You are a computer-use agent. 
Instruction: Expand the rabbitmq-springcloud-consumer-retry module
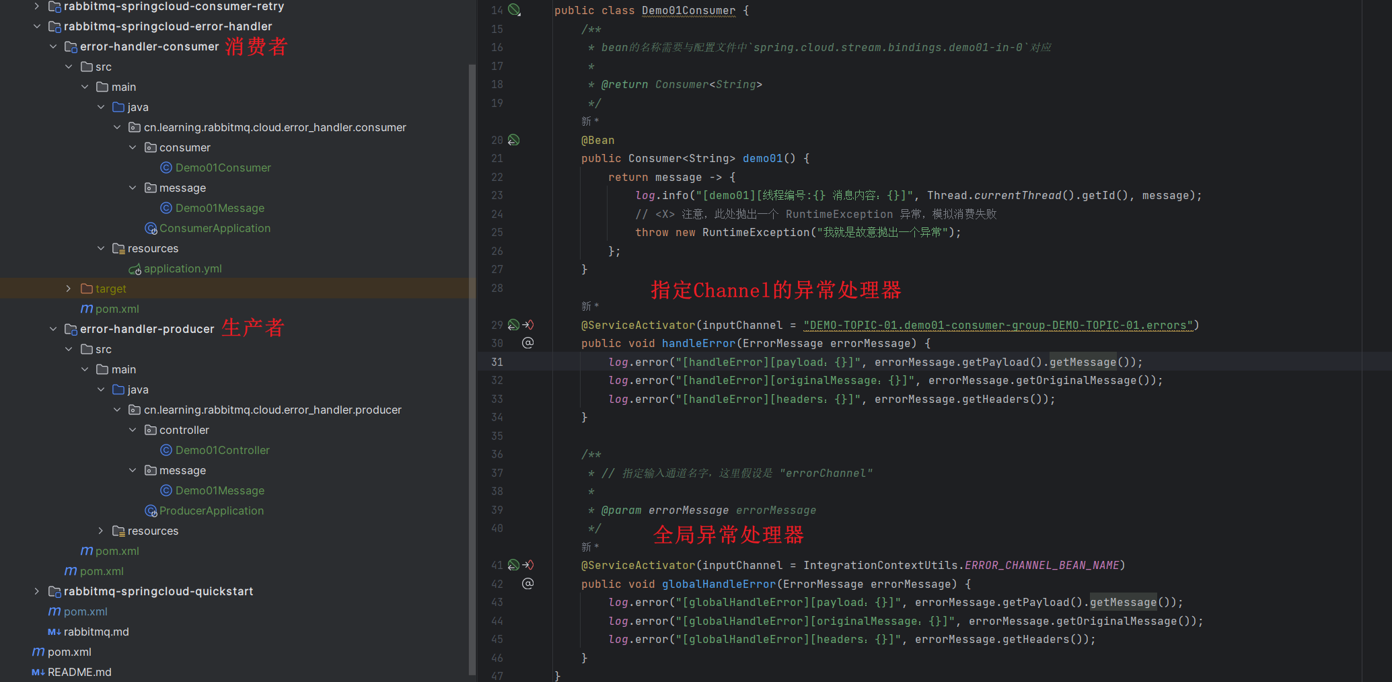click(x=36, y=6)
